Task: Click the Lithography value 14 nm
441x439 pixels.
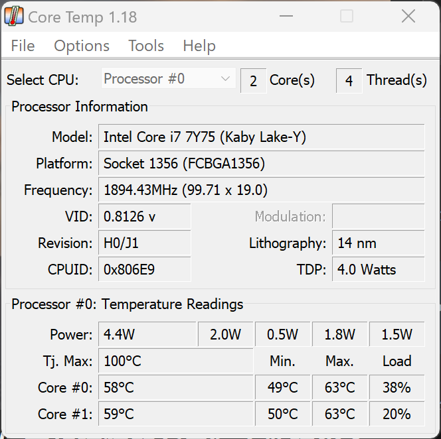Action: [x=379, y=243]
